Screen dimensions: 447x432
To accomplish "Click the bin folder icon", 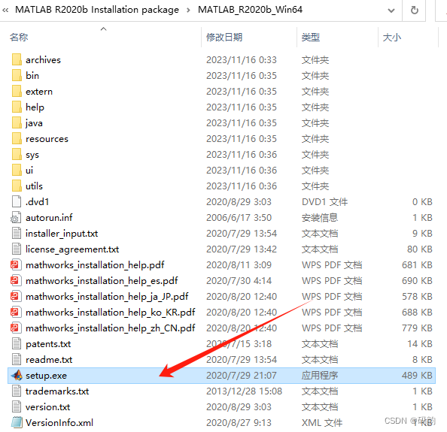I will [x=17, y=75].
